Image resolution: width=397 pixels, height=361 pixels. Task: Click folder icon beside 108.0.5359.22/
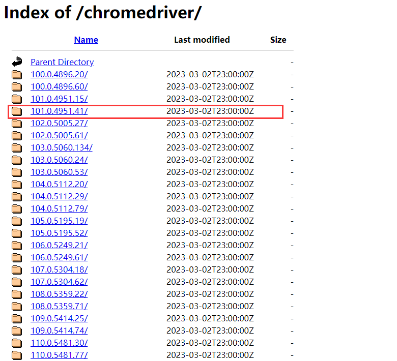pyautogui.click(x=17, y=294)
